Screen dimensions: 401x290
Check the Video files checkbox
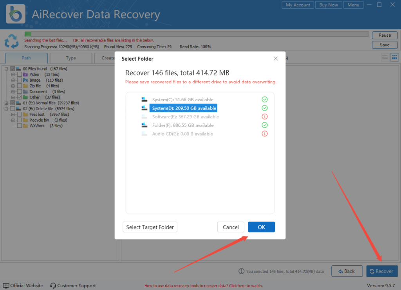(19, 74)
